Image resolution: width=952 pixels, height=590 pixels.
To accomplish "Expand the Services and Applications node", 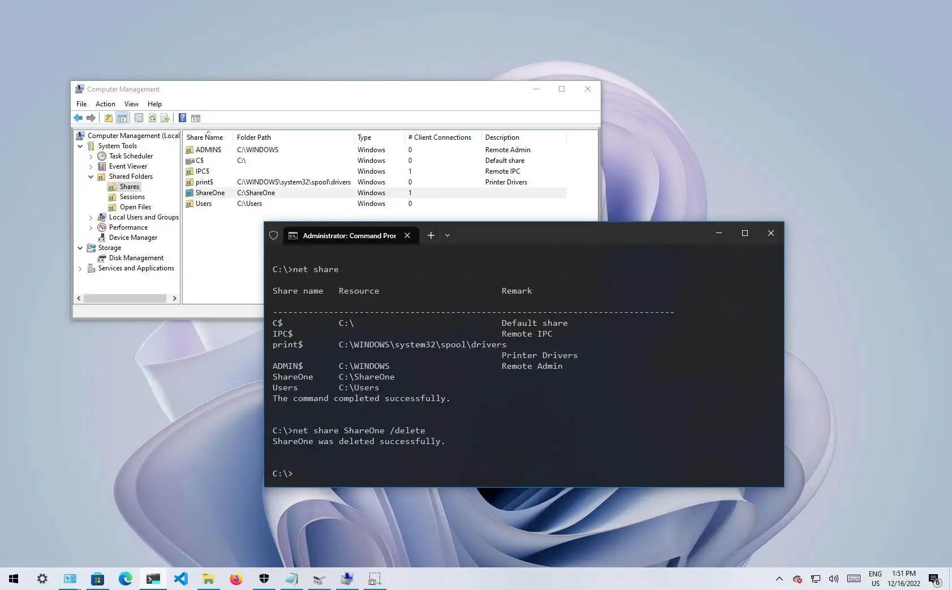I will point(80,268).
